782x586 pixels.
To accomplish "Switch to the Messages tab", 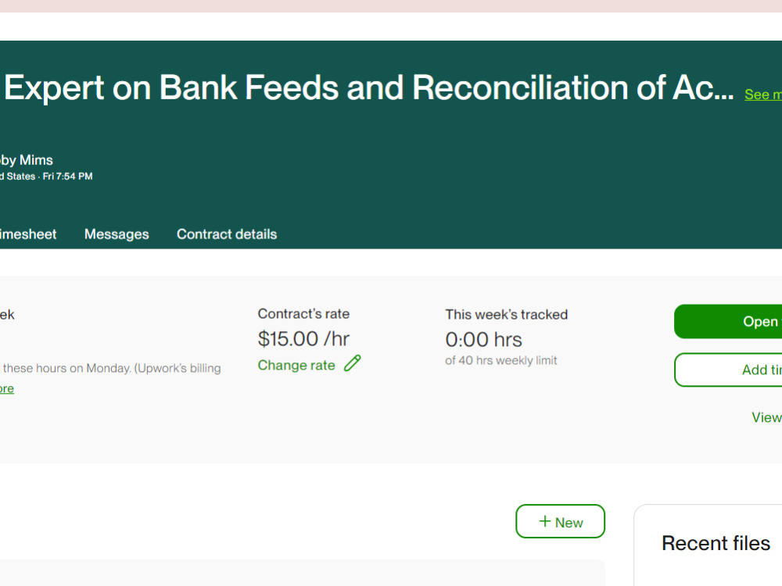I will [x=117, y=234].
